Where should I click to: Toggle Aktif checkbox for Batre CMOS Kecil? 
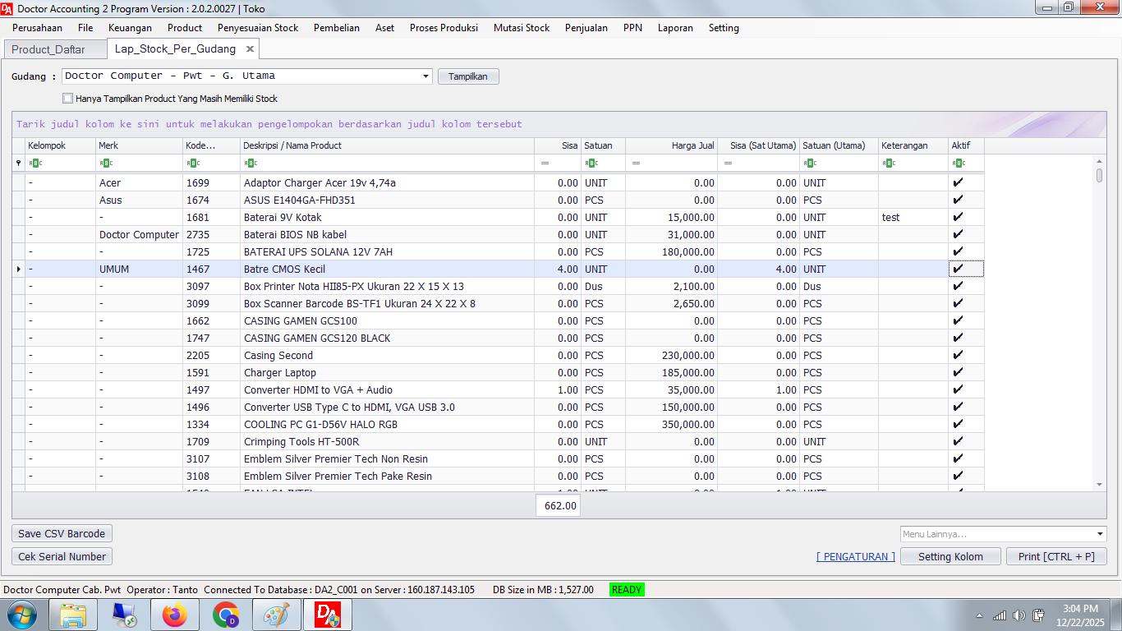958,269
